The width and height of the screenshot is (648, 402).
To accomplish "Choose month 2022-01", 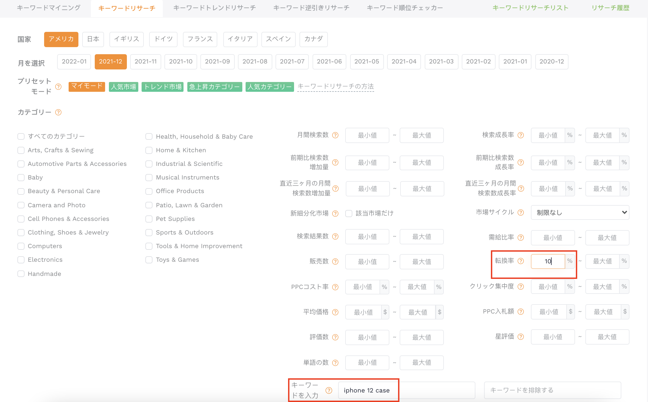I will 74,62.
